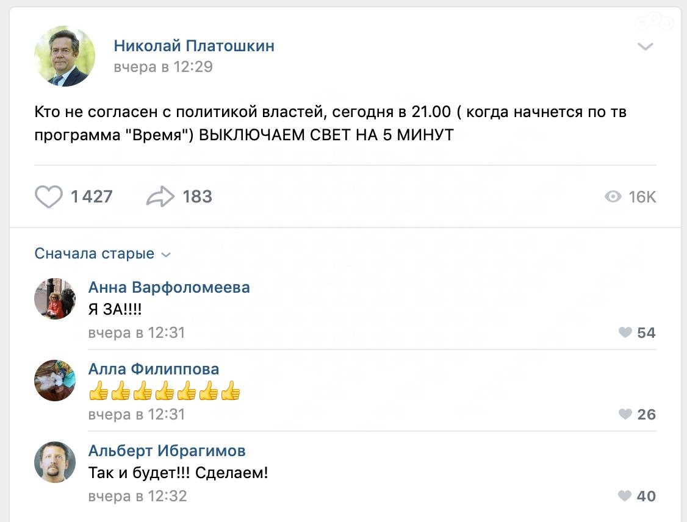Viewport: 687px width, 522px height.
Task: Like Альберт Ибрагимов's comment
Action: point(625,496)
